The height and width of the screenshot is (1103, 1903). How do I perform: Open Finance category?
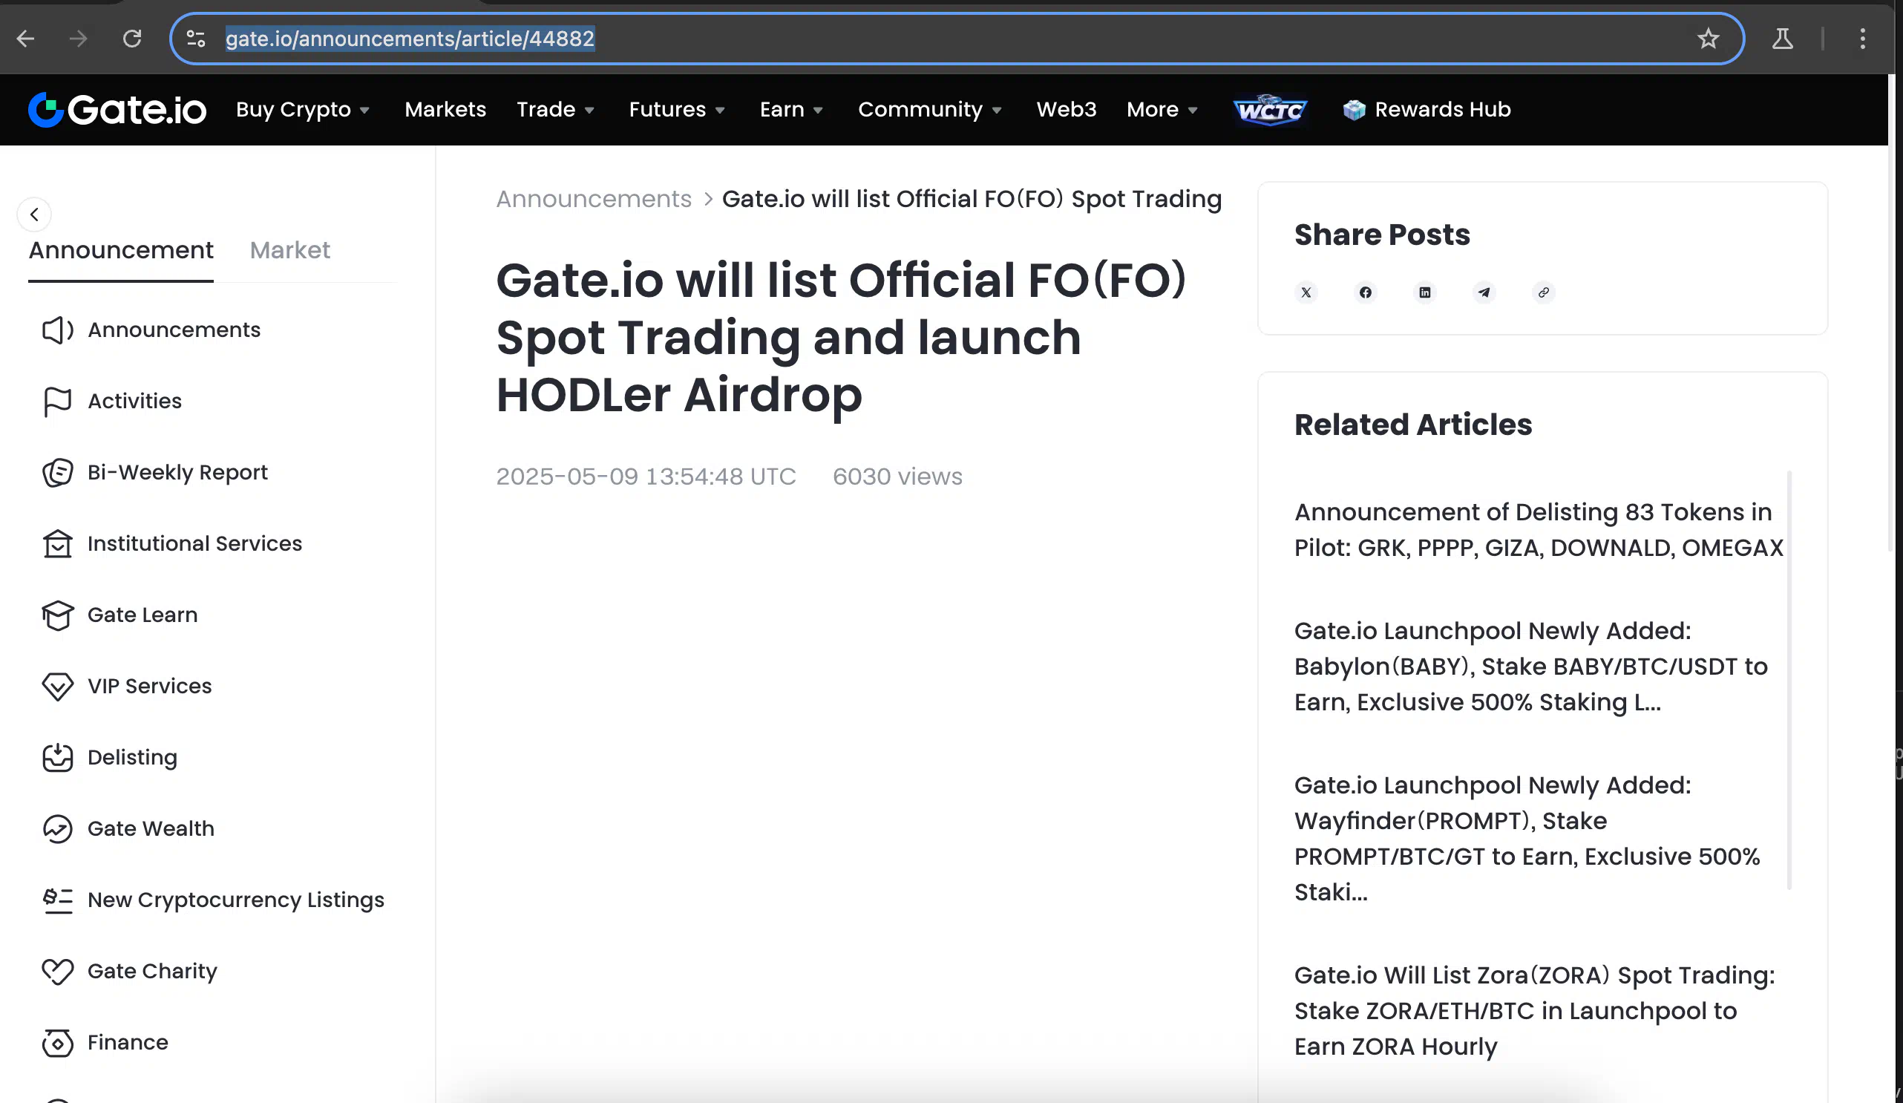click(x=105, y=1043)
